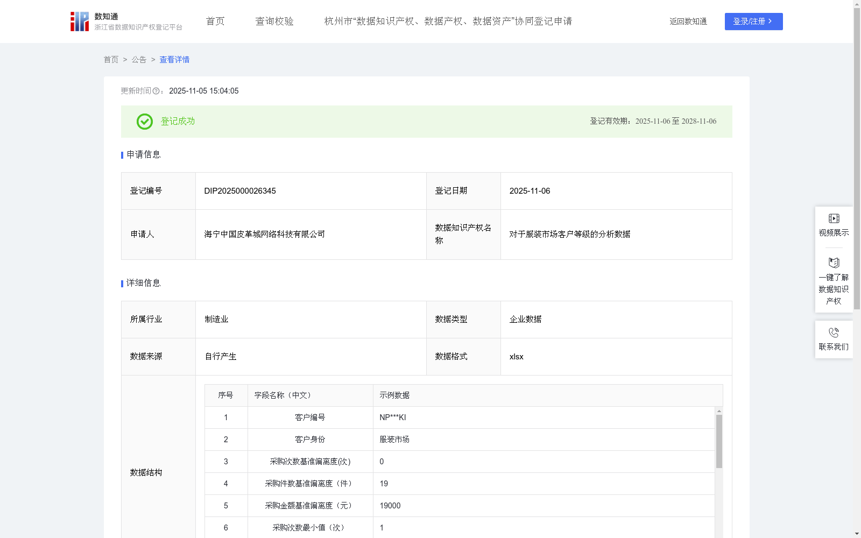The image size is (861, 538).
Task: Click the 联系我们 phone icon
Action: pyautogui.click(x=834, y=332)
